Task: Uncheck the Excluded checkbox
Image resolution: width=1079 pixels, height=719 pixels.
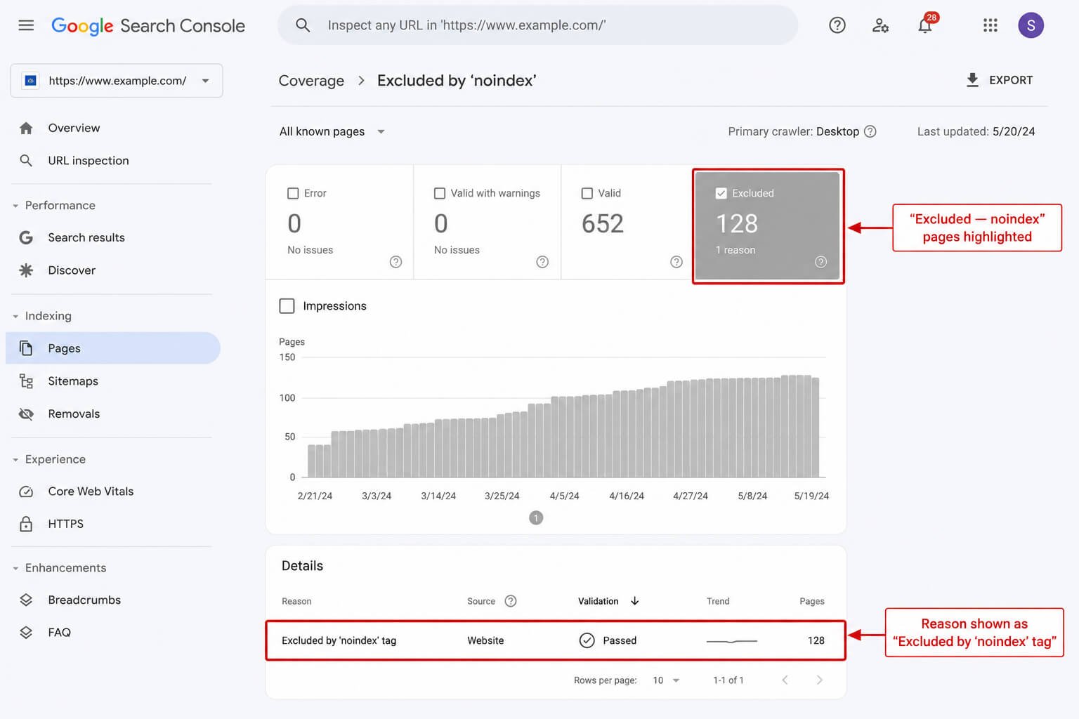Action: coord(721,193)
